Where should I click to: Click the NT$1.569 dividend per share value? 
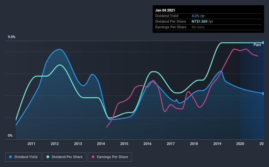pos(200,21)
